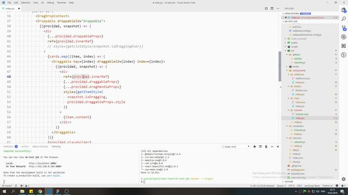Open the Explorer view in the activity bar
Screen dimensions: 348x195
pos(344,10)
